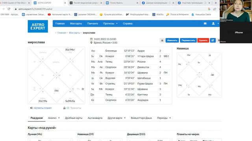Click the Уттара-Шадха nakshatra cell
Screen dimensions: 252x141
tap(145, 56)
